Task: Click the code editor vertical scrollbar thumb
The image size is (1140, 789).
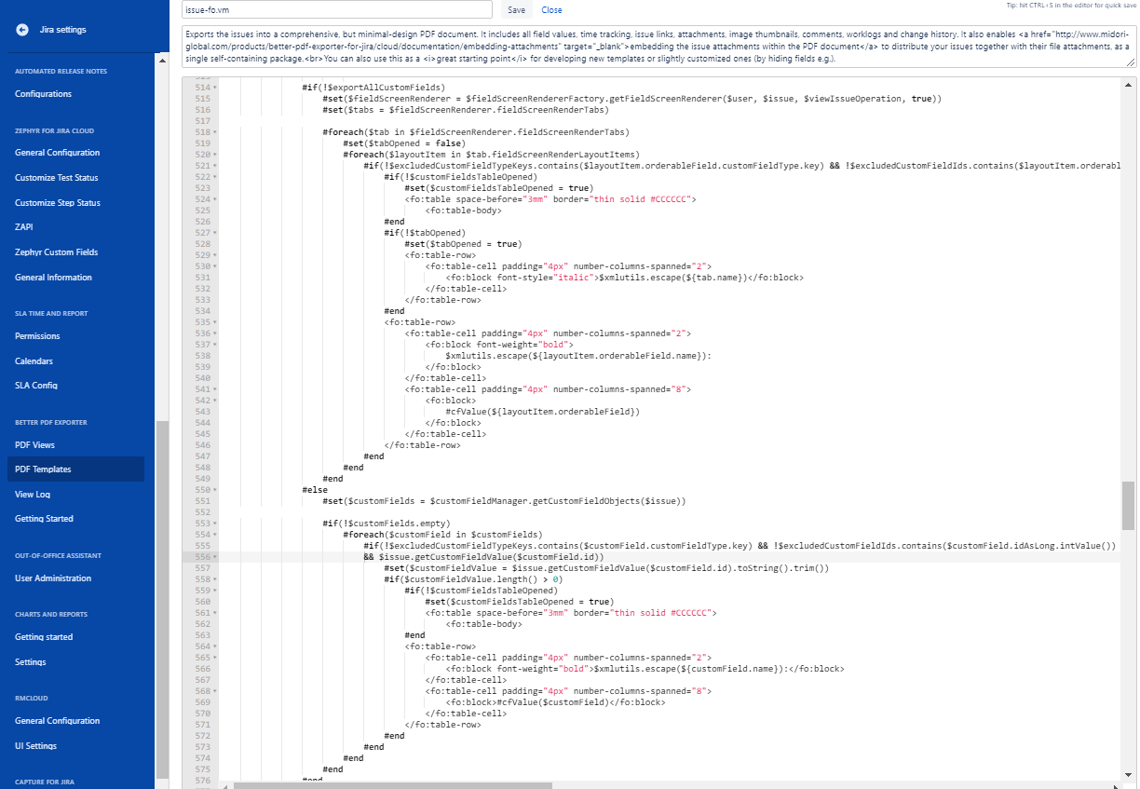Action: point(1128,505)
